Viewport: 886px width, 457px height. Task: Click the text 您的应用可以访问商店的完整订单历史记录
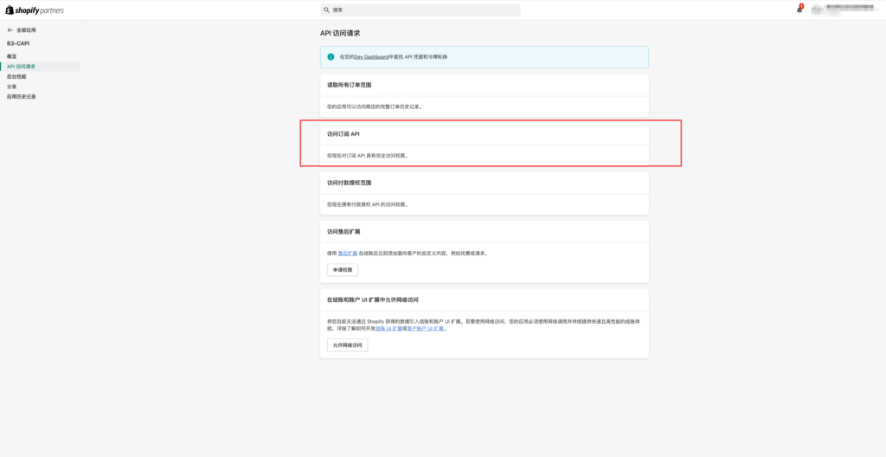[x=374, y=106]
